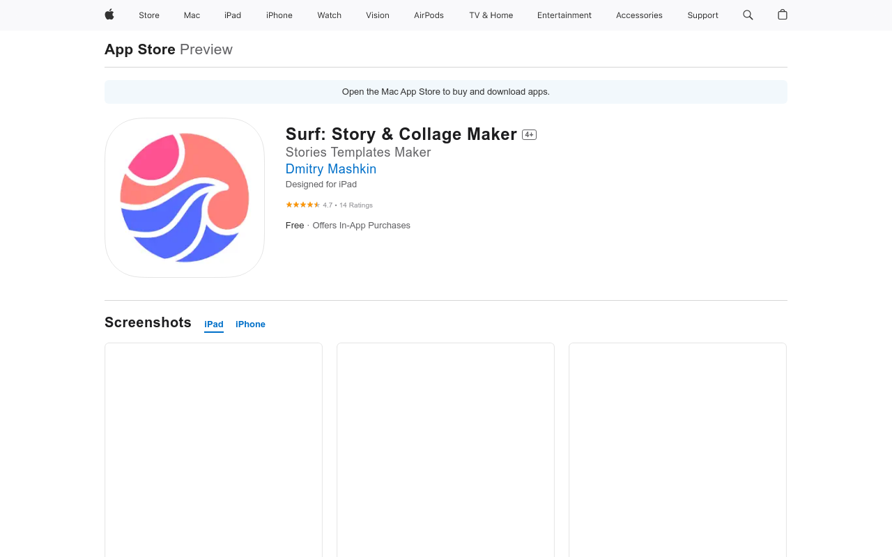Open the Mac menu
892x557 pixels.
point(192,15)
